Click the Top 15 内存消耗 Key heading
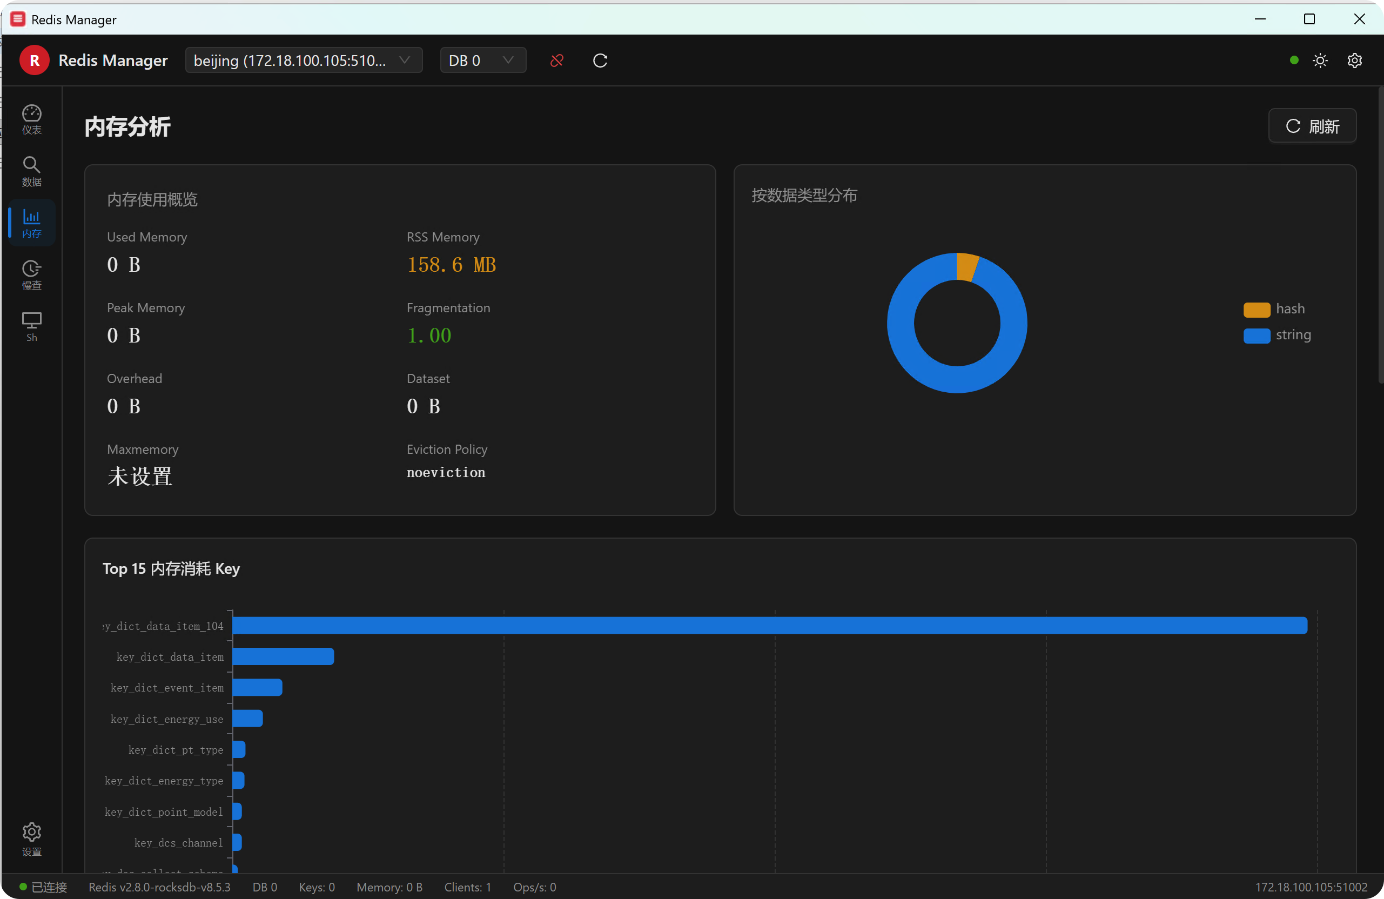This screenshot has width=1384, height=899. point(171,568)
